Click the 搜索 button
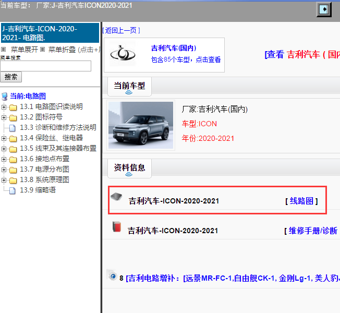The width and height of the screenshot is (340, 313). (11, 77)
